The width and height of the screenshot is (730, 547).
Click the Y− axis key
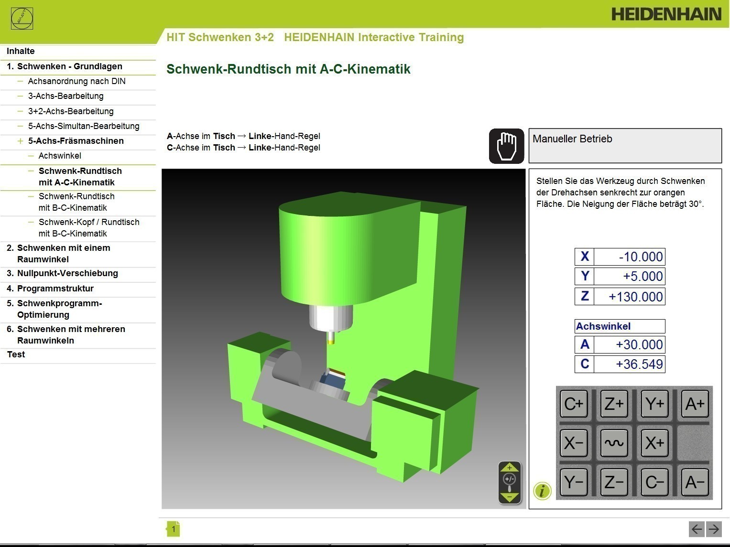pyautogui.click(x=574, y=482)
